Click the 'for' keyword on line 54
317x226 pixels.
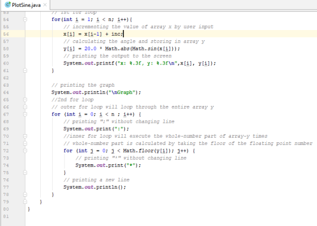click(56, 19)
